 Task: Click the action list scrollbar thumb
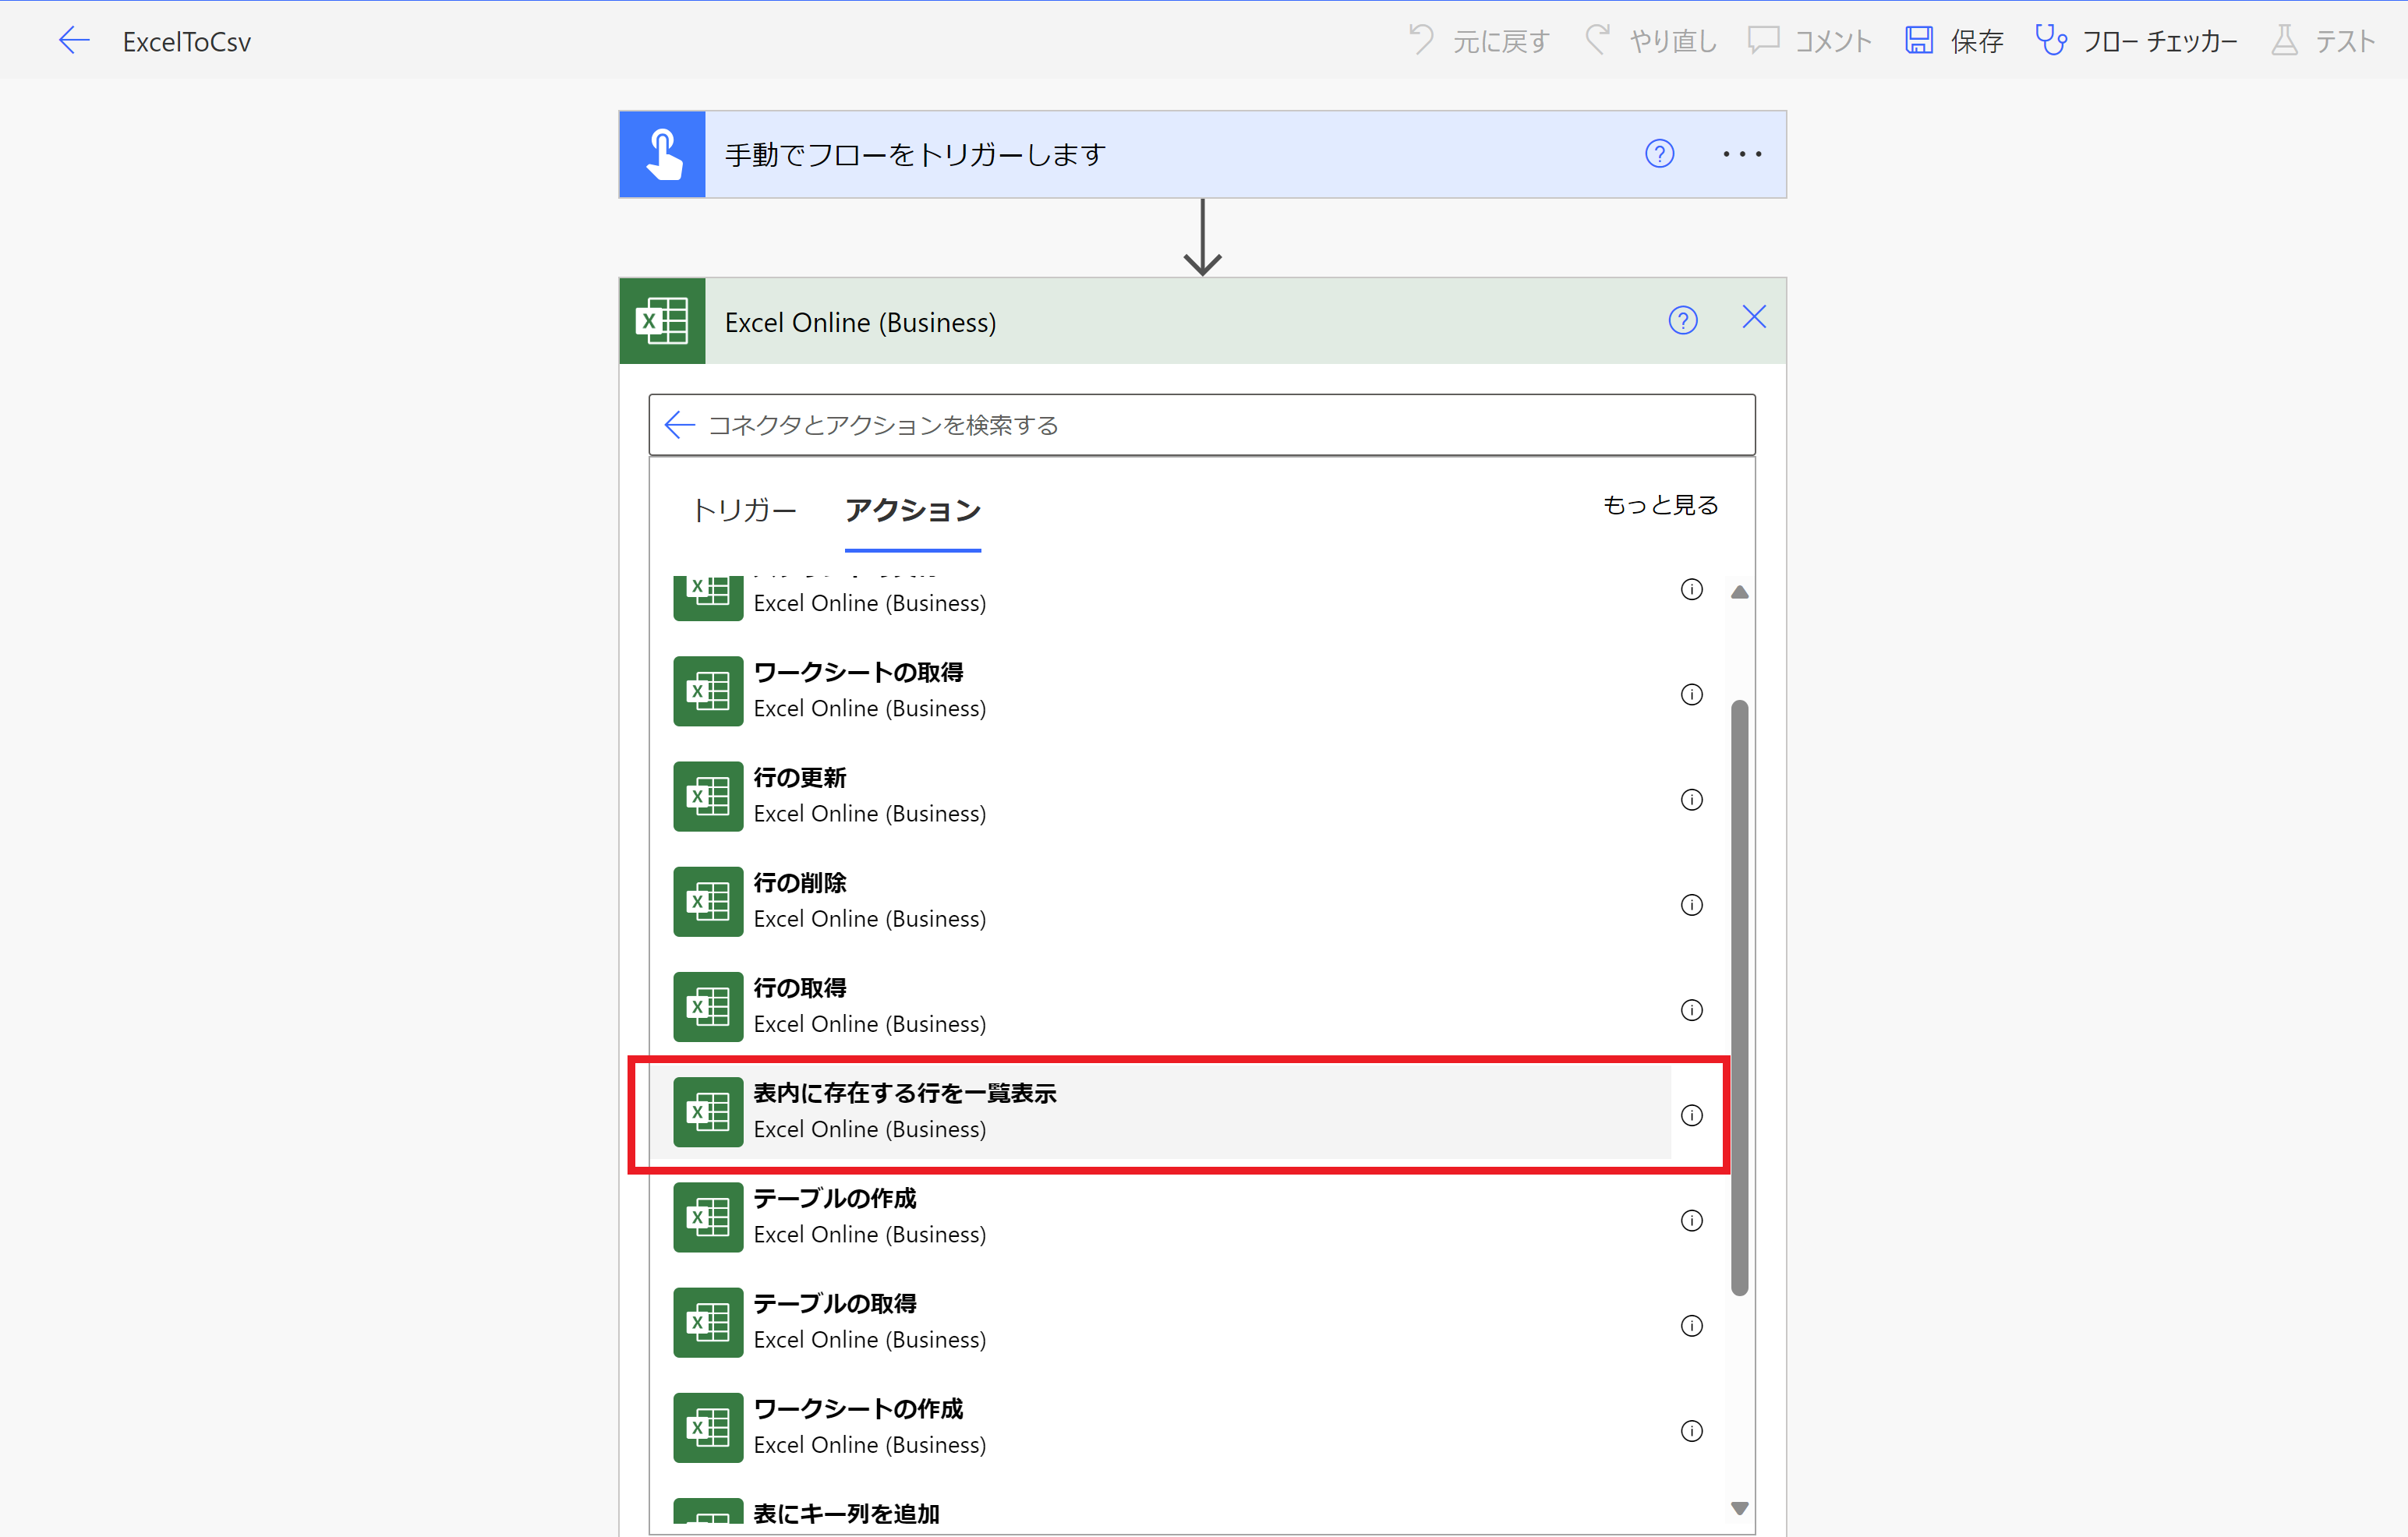(x=1739, y=998)
